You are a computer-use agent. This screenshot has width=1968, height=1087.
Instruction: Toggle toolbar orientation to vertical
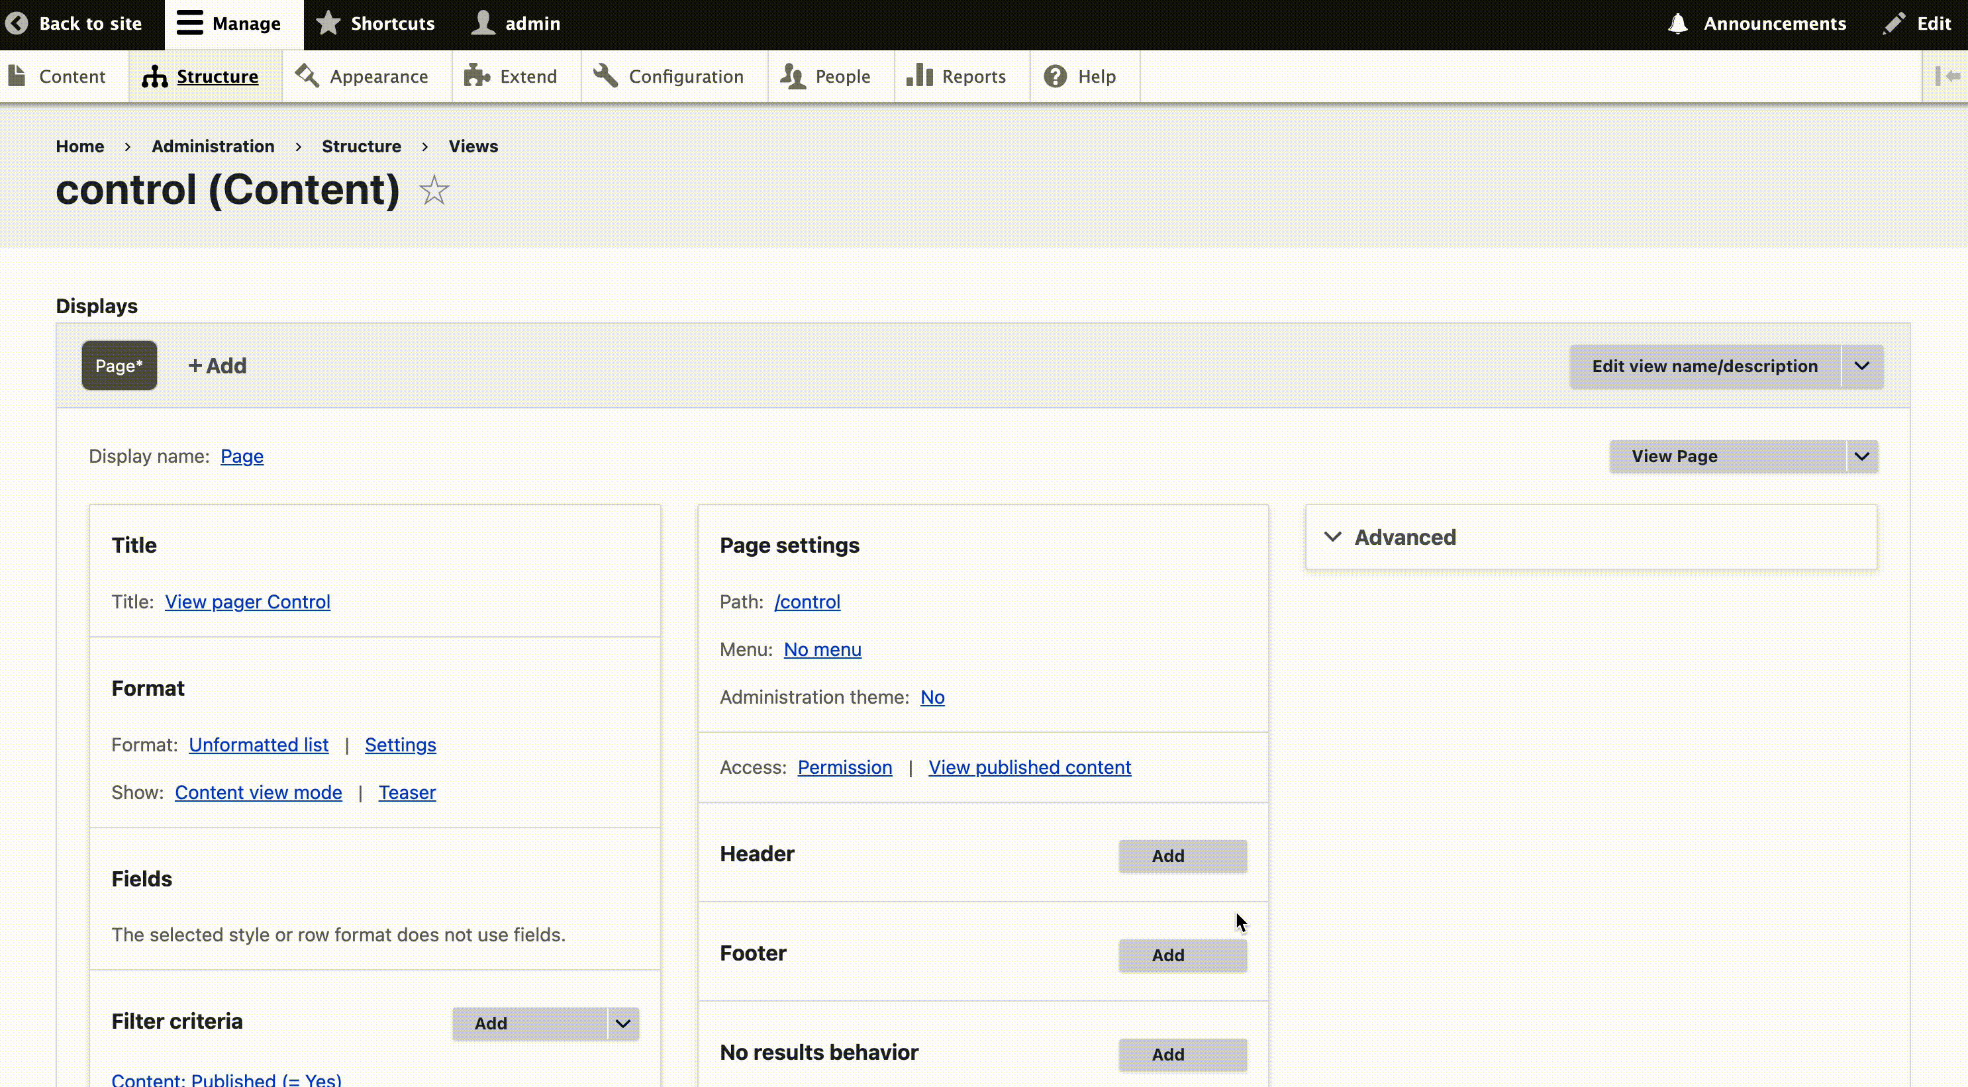(1947, 76)
